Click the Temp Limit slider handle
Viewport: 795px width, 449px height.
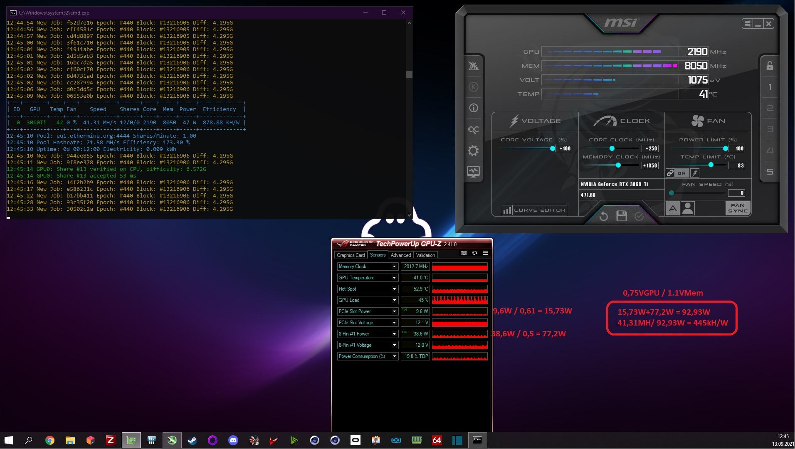coord(711,165)
